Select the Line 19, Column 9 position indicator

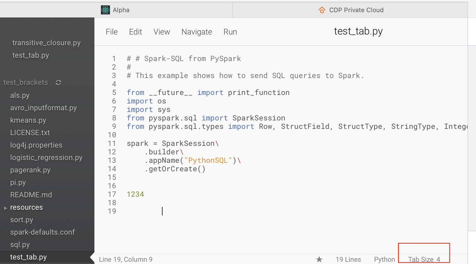click(126, 259)
